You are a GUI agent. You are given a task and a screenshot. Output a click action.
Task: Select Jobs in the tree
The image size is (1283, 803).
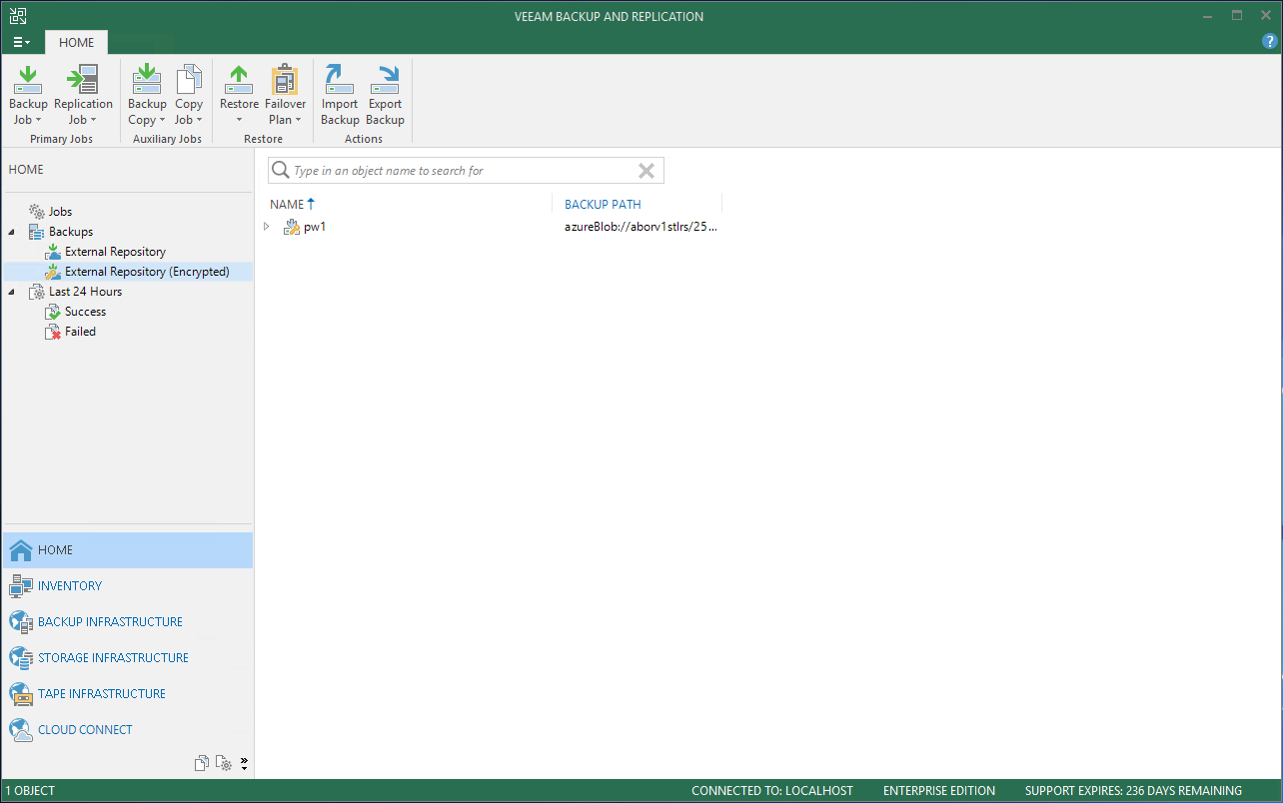pyautogui.click(x=60, y=212)
